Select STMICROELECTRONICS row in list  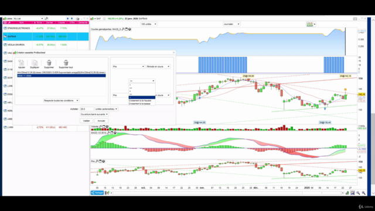(46, 28)
